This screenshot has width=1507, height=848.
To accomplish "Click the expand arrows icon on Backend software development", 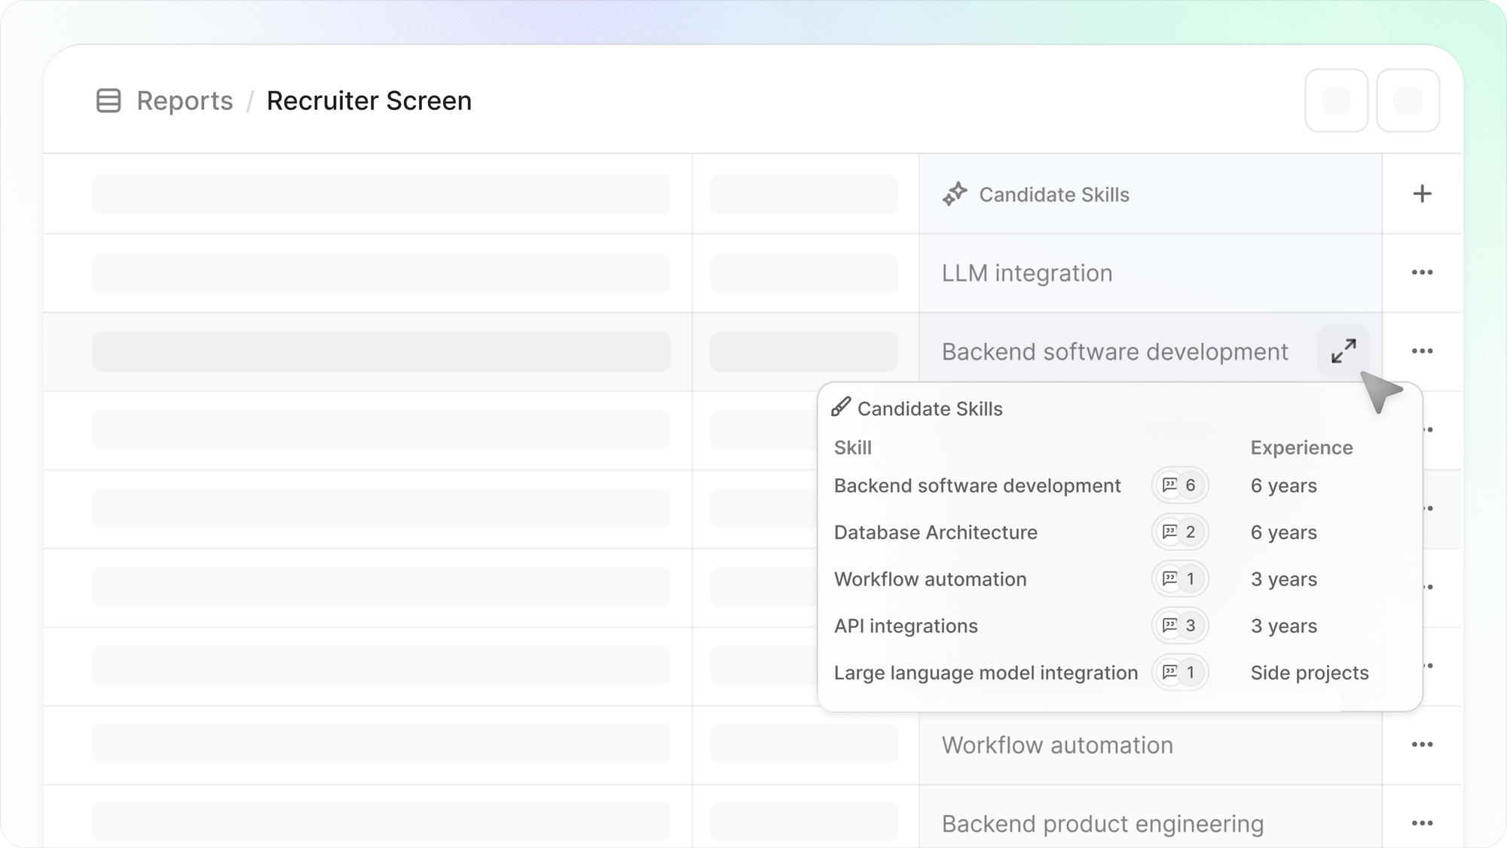I will pos(1343,351).
